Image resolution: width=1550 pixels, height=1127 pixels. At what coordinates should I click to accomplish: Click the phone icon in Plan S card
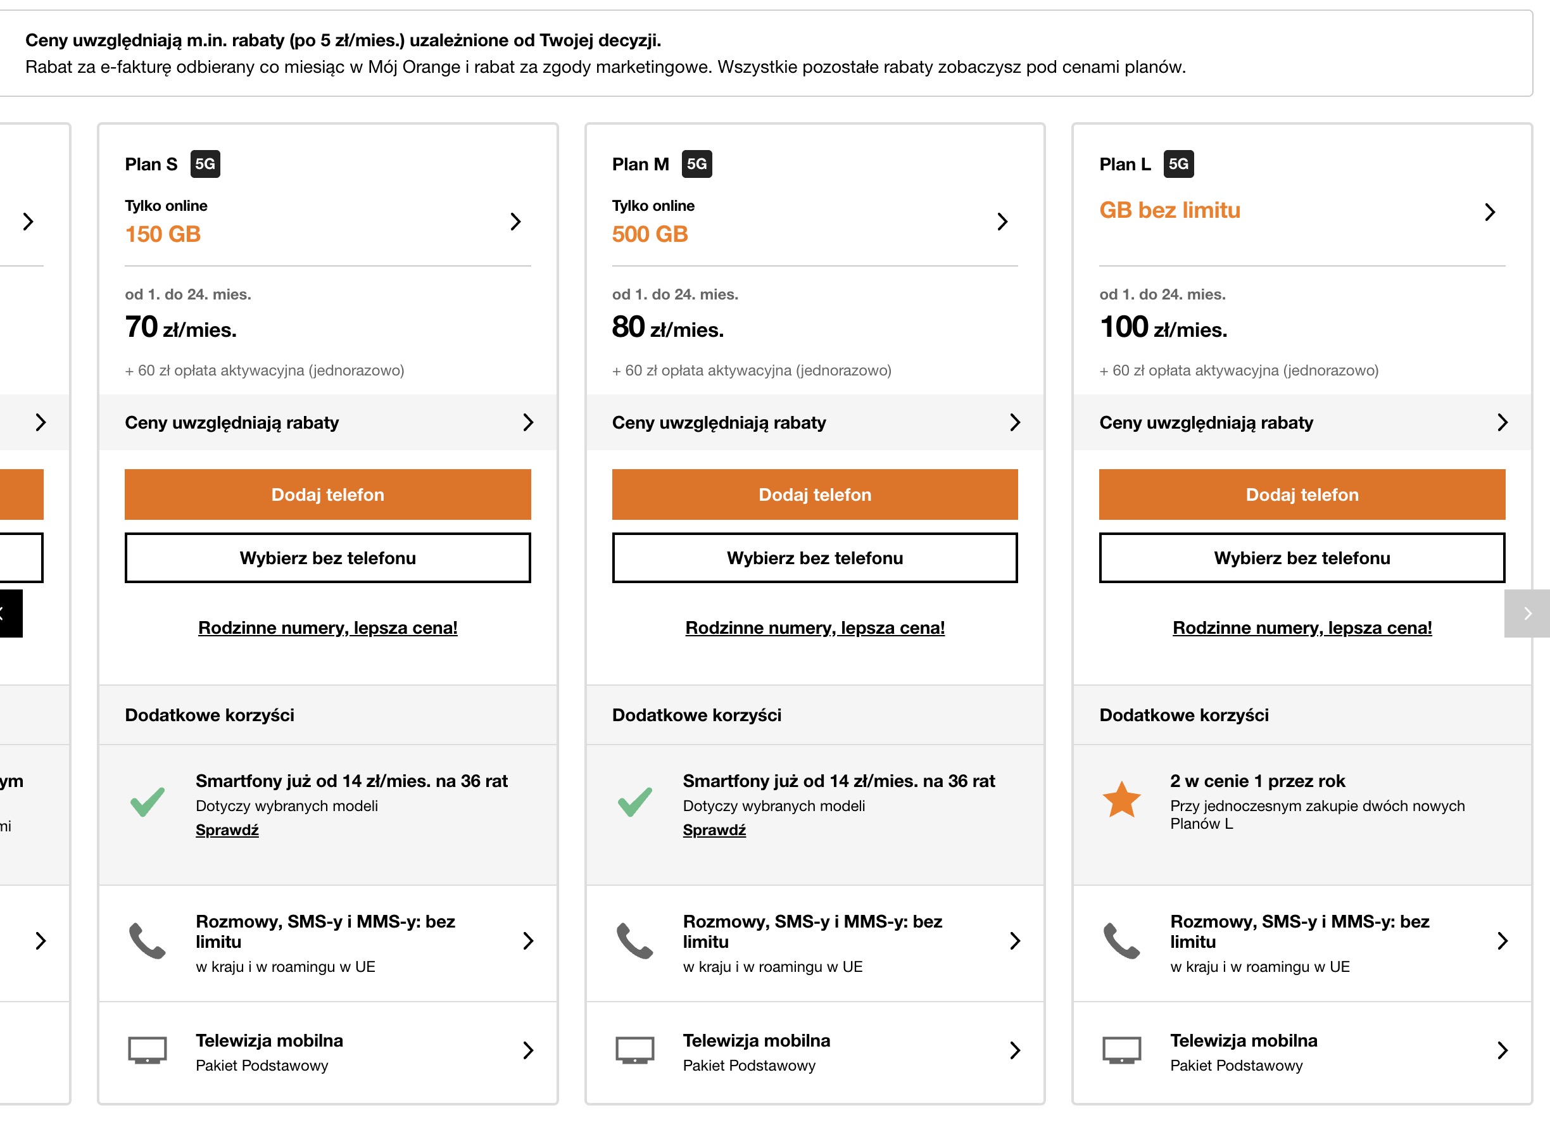click(148, 941)
